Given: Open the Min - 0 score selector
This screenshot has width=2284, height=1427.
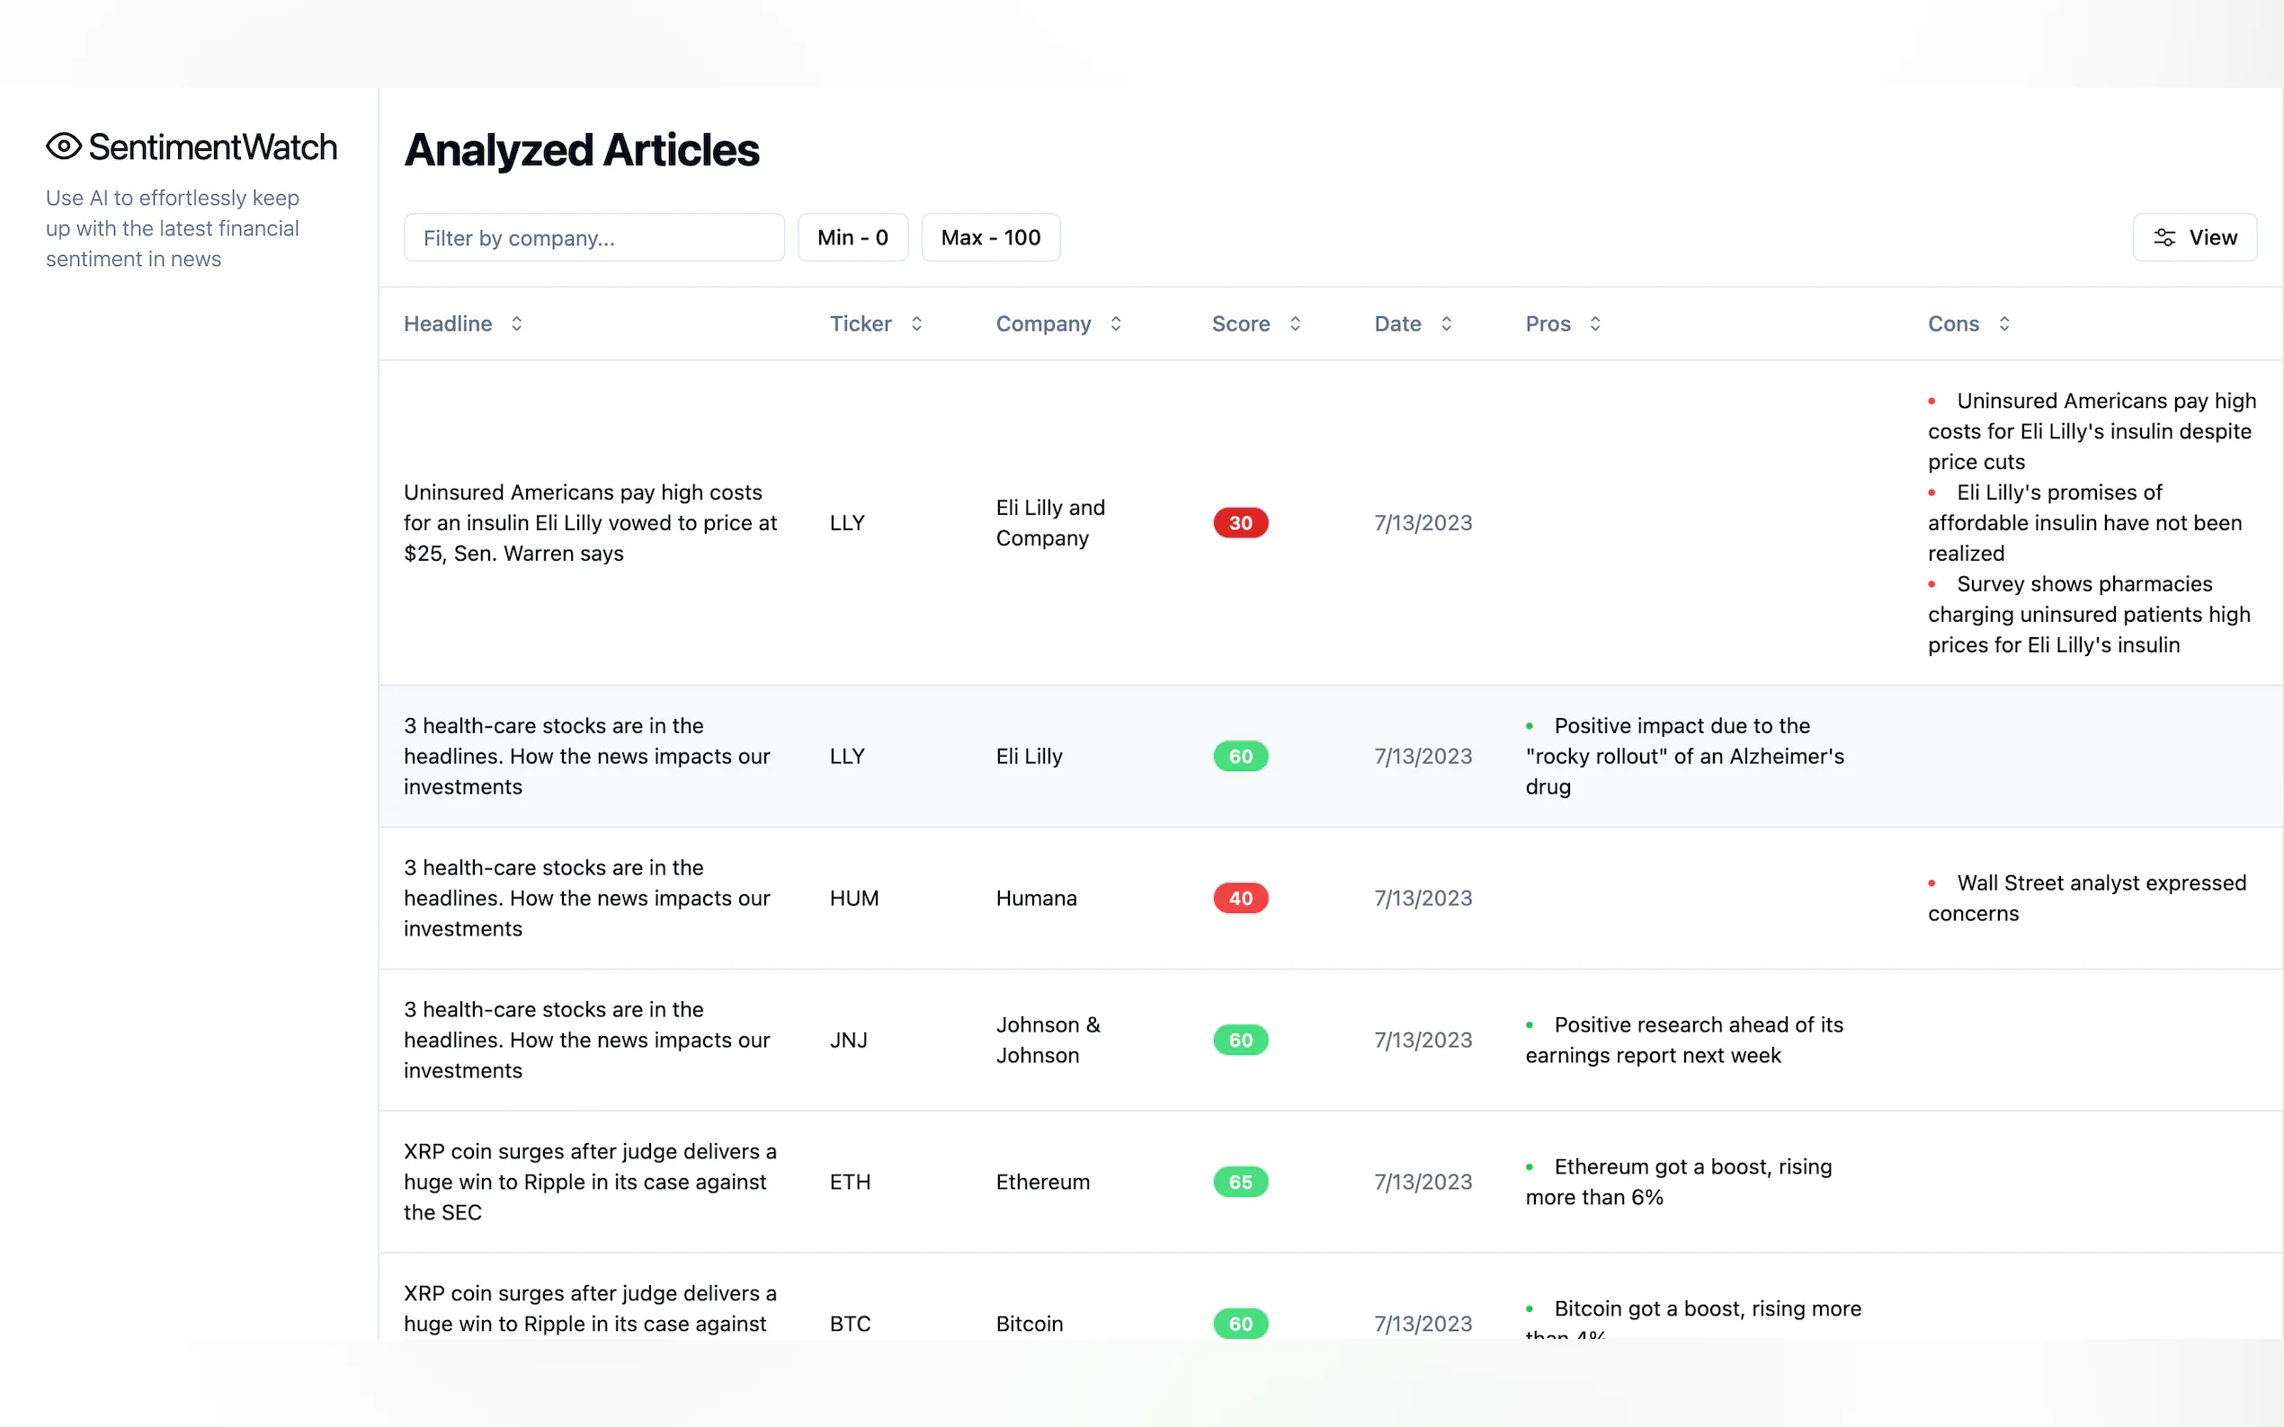Looking at the screenshot, I should coord(852,238).
